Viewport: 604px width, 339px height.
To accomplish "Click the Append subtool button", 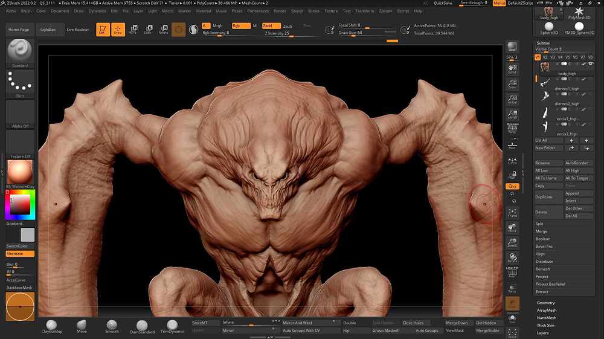I will (579, 193).
